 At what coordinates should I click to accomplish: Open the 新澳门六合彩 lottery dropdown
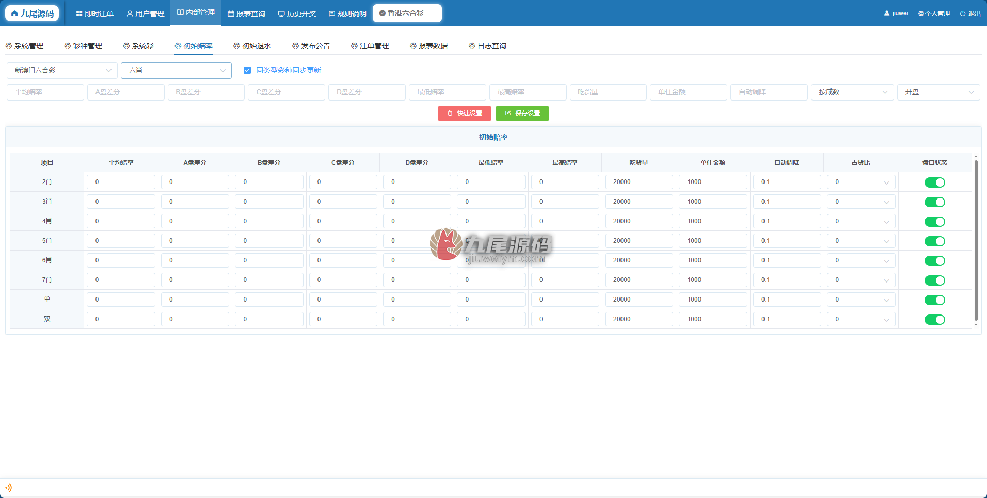tap(62, 70)
